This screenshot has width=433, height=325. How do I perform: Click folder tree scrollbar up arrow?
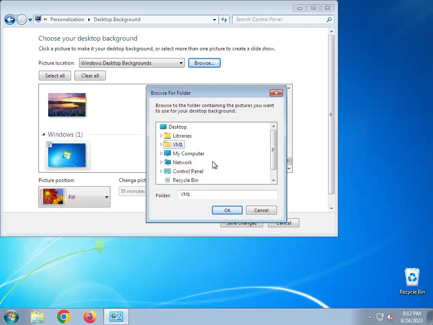click(x=274, y=126)
